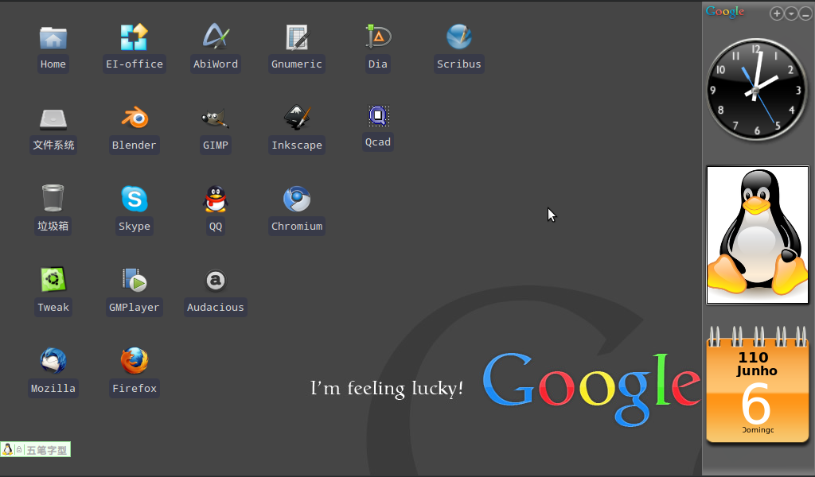Image resolution: width=815 pixels, height=477 pixels.
Task: Click the Google logo in the sidebar header
Action: 724,13
